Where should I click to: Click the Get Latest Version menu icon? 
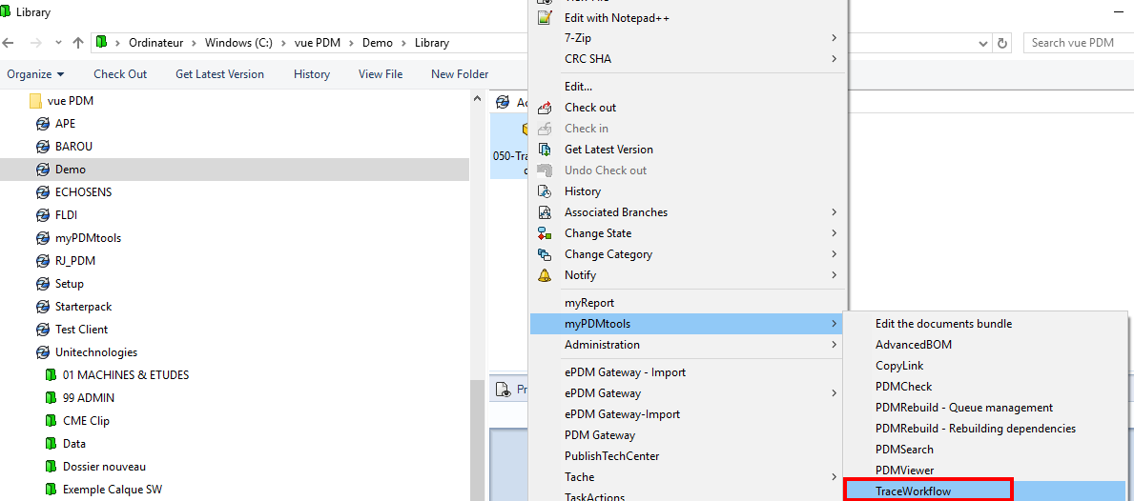(545, 150)
